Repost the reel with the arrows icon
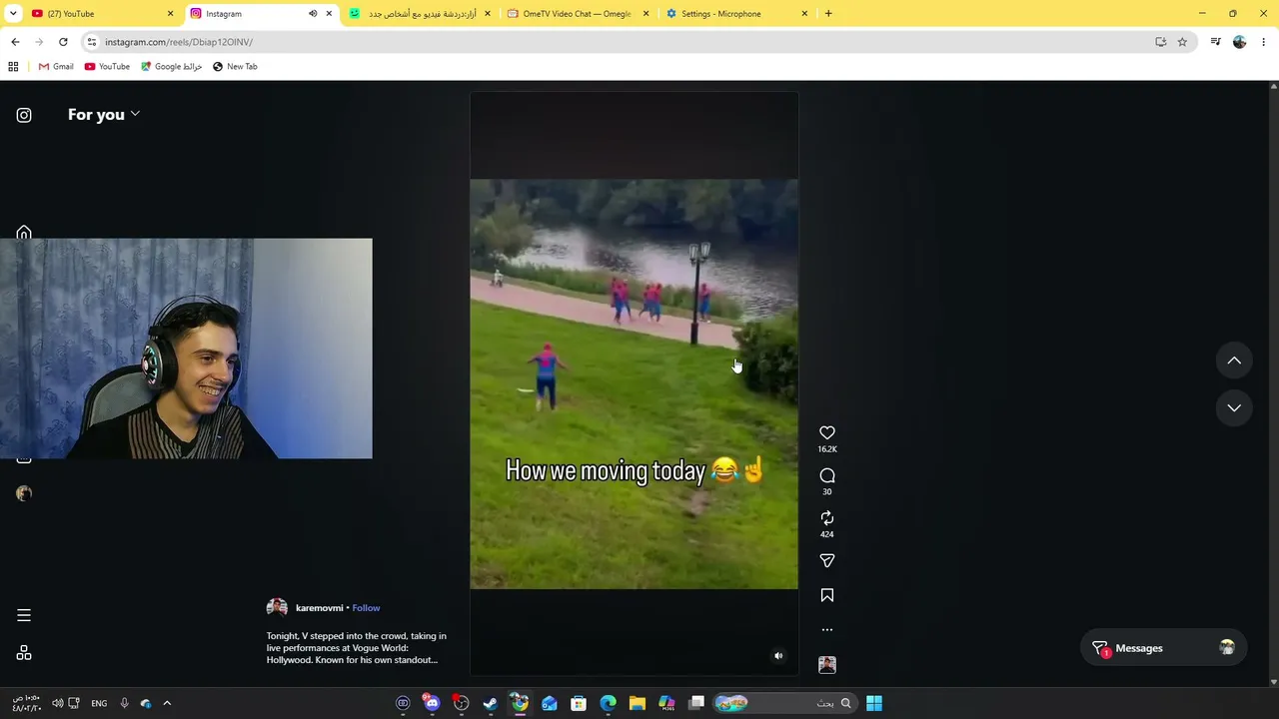The image size is (1279, 719). pos(827,517)
